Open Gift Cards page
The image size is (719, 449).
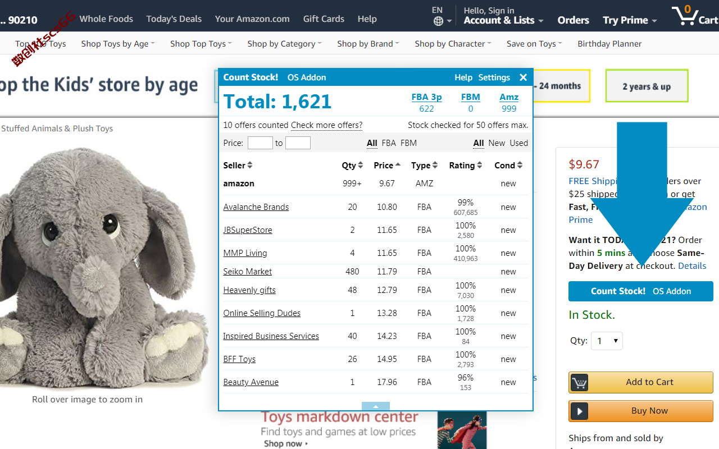point(324,19)
